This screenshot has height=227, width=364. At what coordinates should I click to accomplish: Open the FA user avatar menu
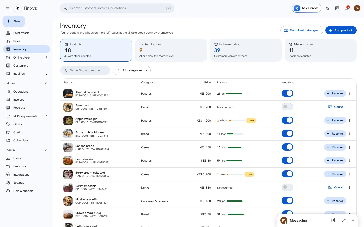pyautogui.click(x=357, y=8)
